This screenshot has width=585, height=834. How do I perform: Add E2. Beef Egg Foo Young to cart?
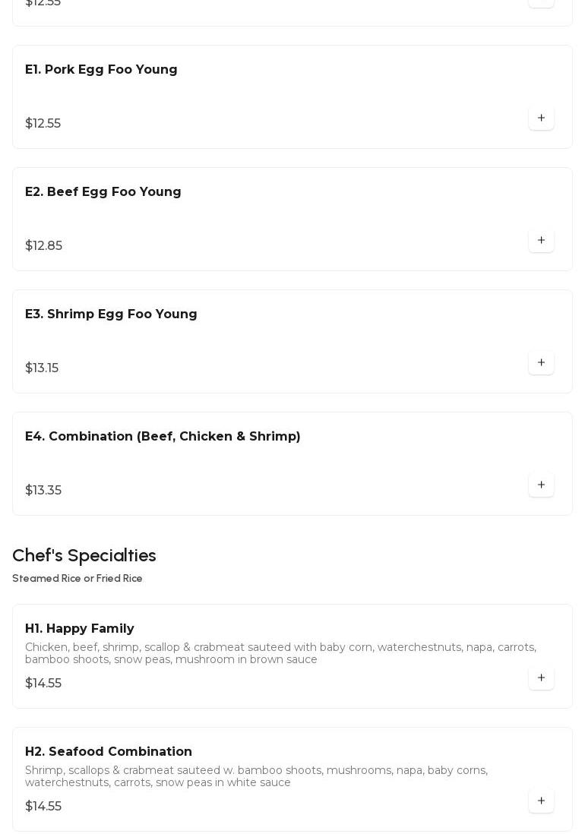(x=541, y=240)
